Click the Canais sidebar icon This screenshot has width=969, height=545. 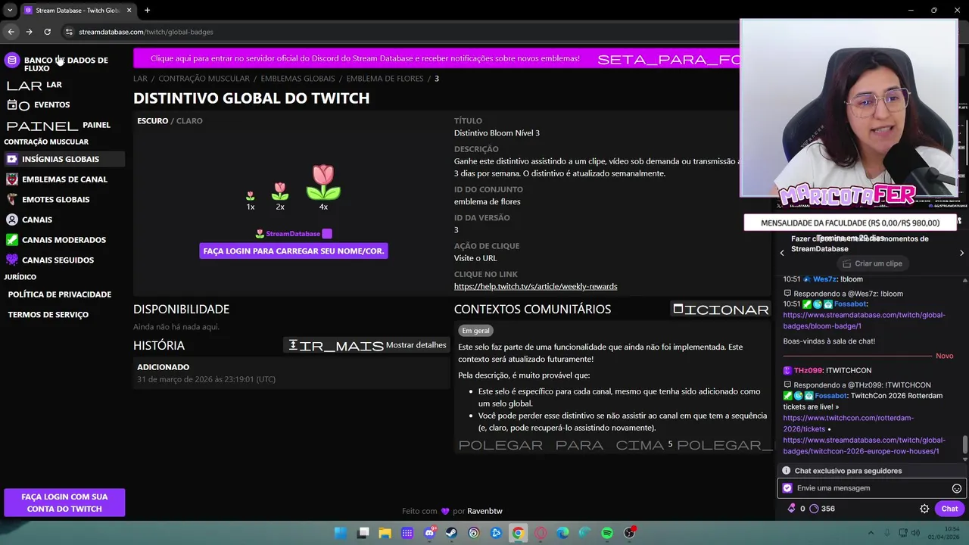(x=11, y=220)
